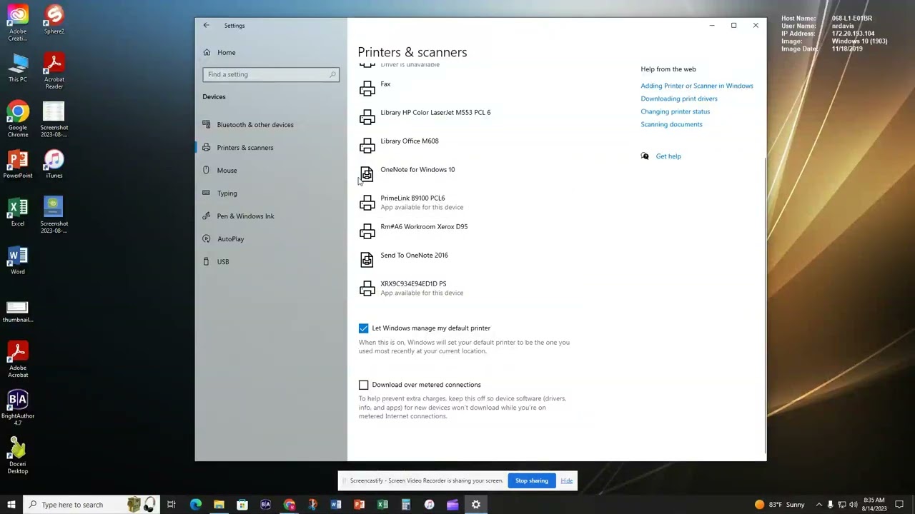
Task: Click the Task View taskbar button
Action: (172, 505)
